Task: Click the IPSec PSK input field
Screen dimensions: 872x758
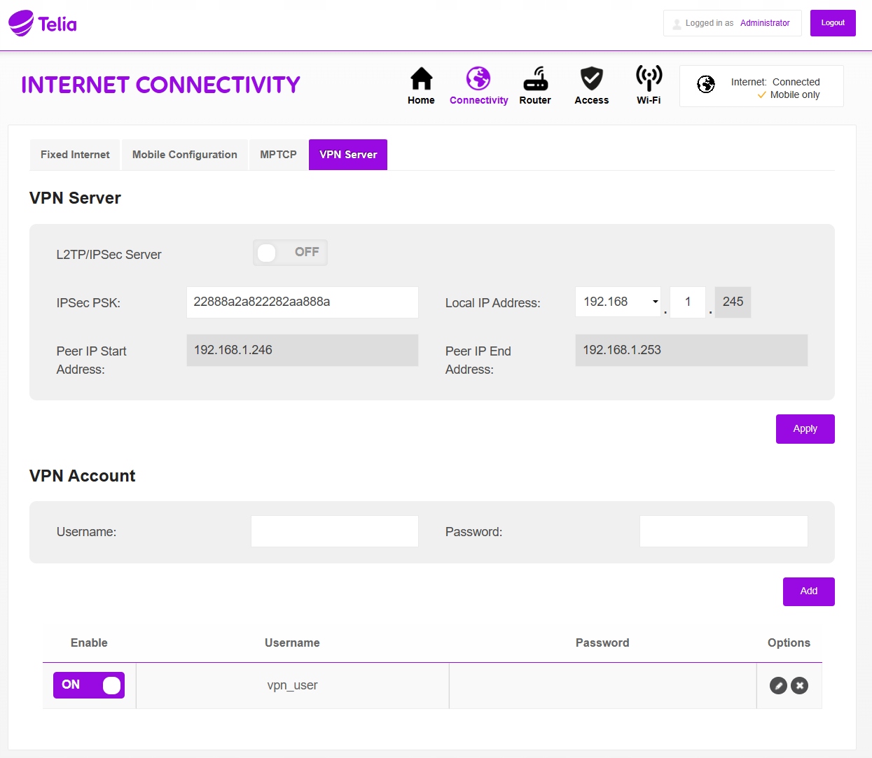Action: pos(302,302)
